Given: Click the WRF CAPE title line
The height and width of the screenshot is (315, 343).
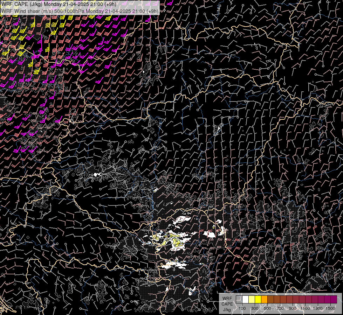Looking at the screenshot, I should 59,4.
